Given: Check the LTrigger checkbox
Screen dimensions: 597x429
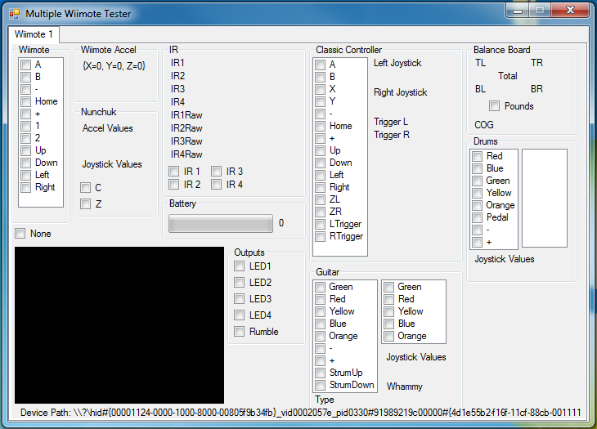Looking at the screenshot, I should point(321,225).
